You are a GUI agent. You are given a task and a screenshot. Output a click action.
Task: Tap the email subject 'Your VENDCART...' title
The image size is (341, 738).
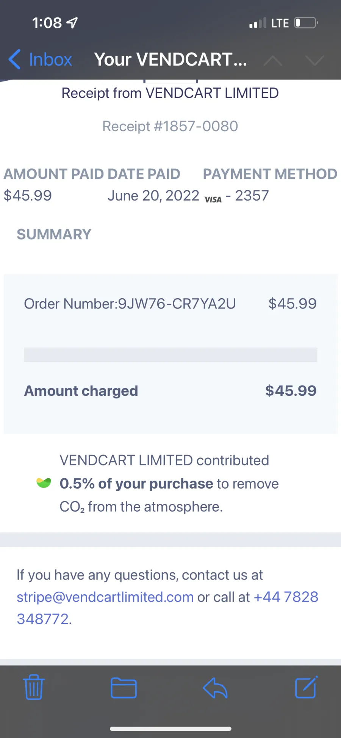tap(170, 60)
